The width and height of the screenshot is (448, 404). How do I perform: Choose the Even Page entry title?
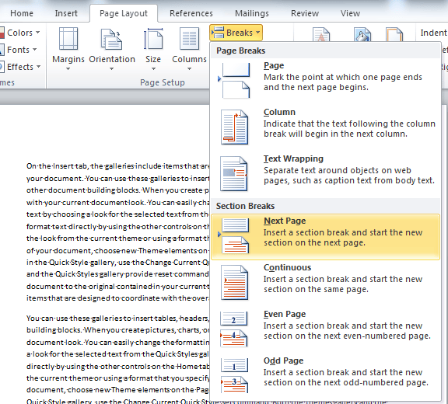tap(285, 314)
